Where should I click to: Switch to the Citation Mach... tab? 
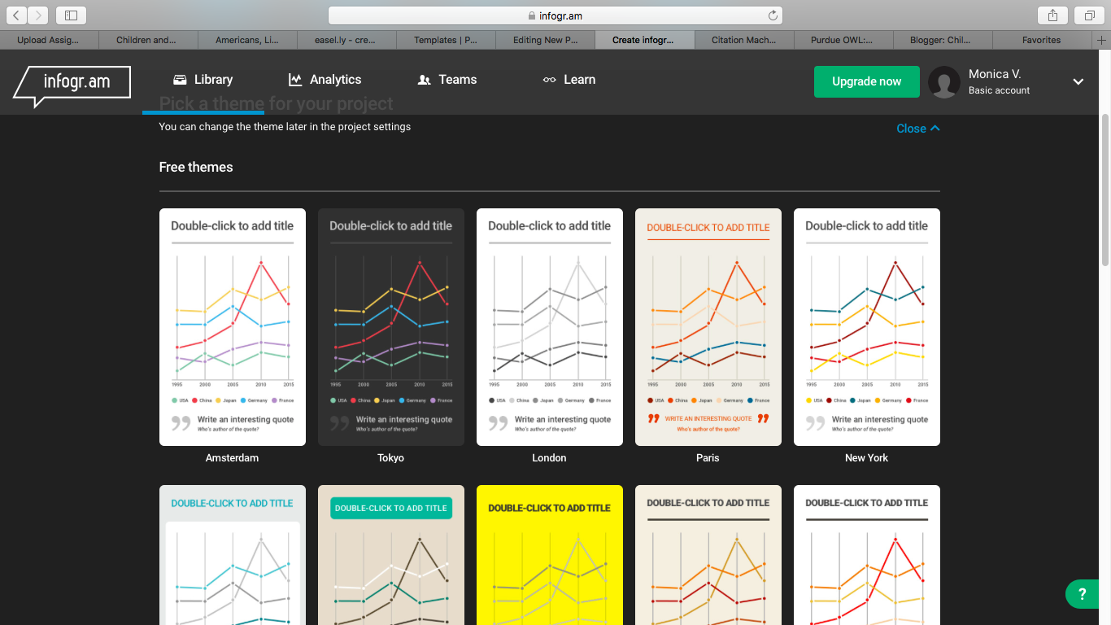743,40
